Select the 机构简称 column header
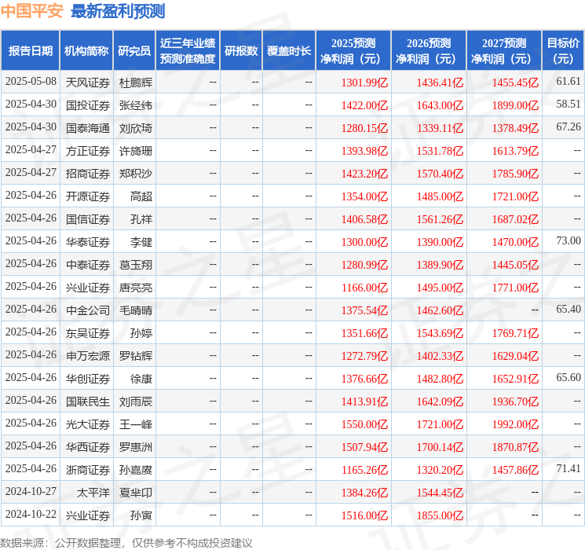585x550 pixels. point(86,51)
